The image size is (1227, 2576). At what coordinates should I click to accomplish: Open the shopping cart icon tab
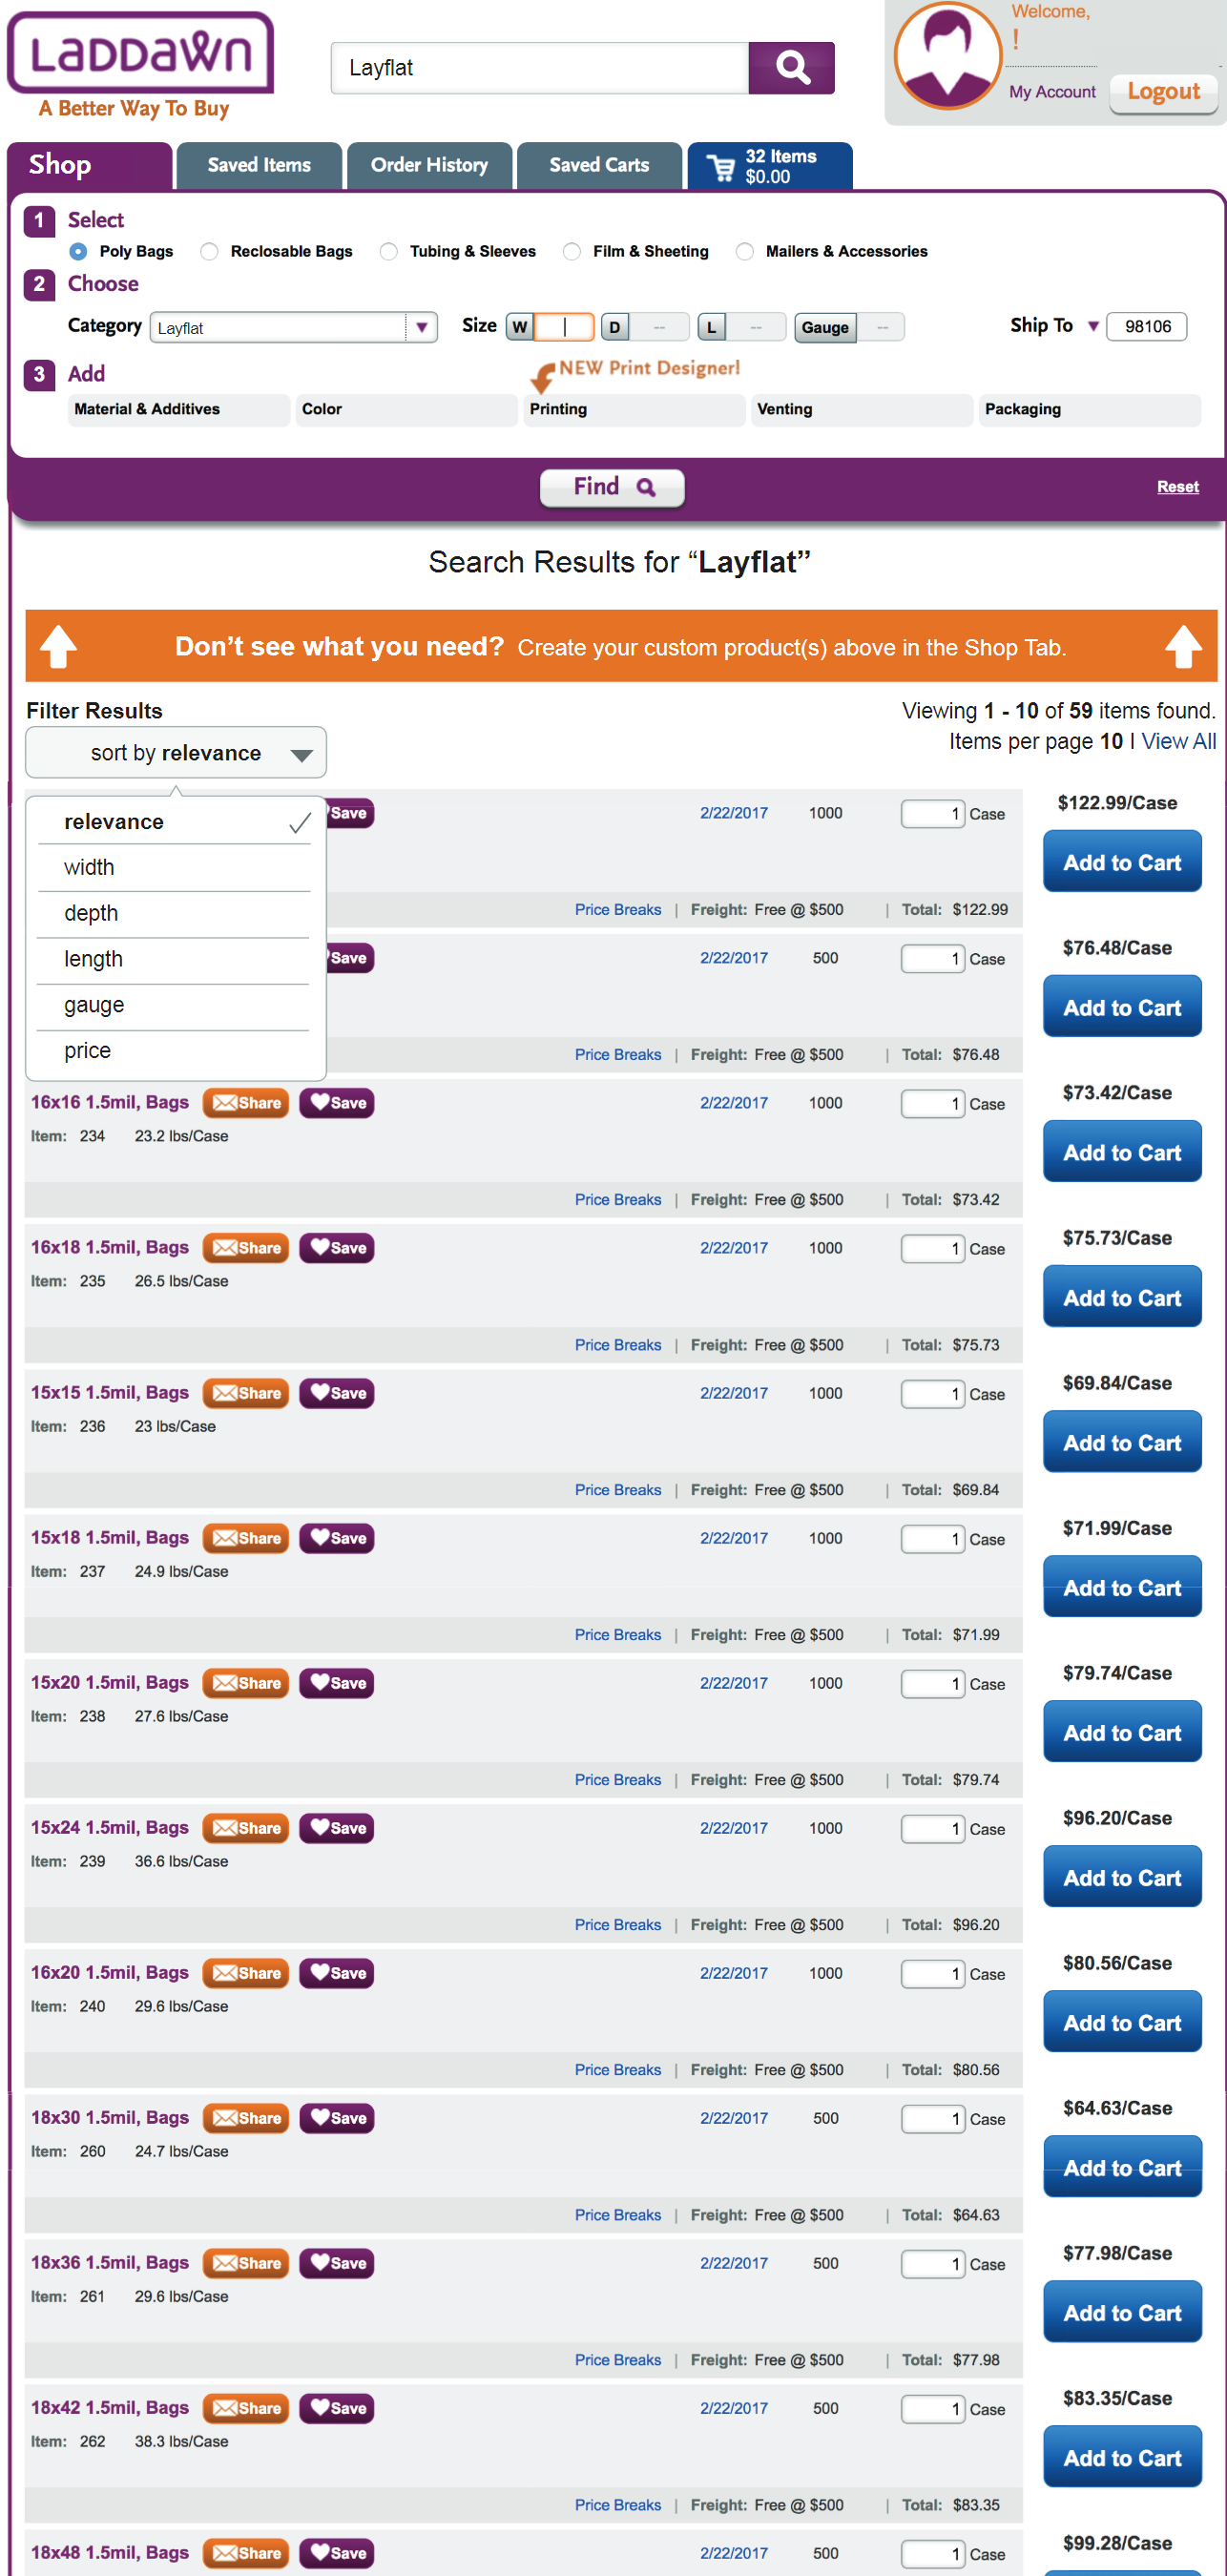769,166
